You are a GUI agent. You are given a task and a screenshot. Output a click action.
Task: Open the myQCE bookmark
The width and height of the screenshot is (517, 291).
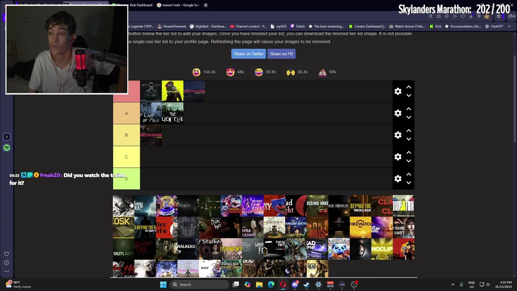(279, 26)
